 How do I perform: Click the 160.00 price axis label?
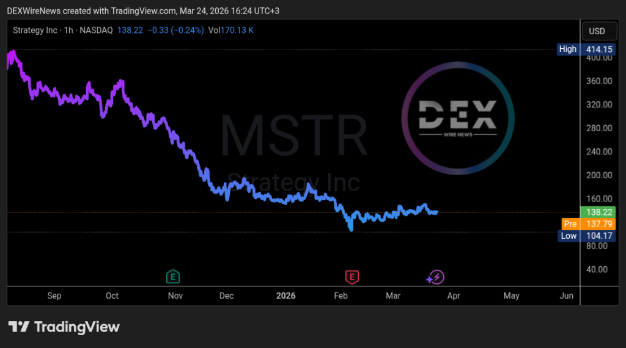pos(599,198)
